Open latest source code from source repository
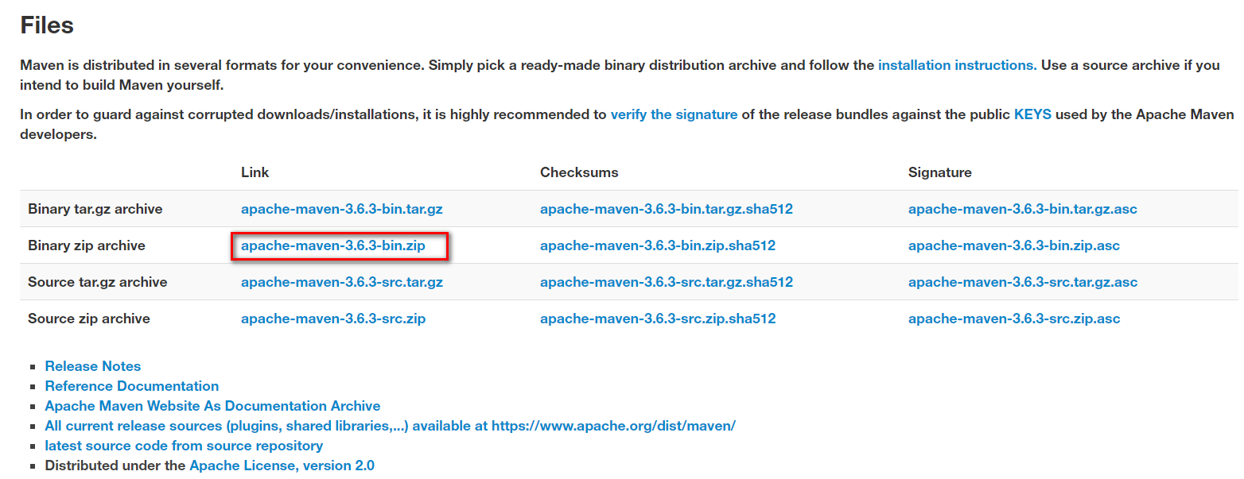 [x=184, y=446]
